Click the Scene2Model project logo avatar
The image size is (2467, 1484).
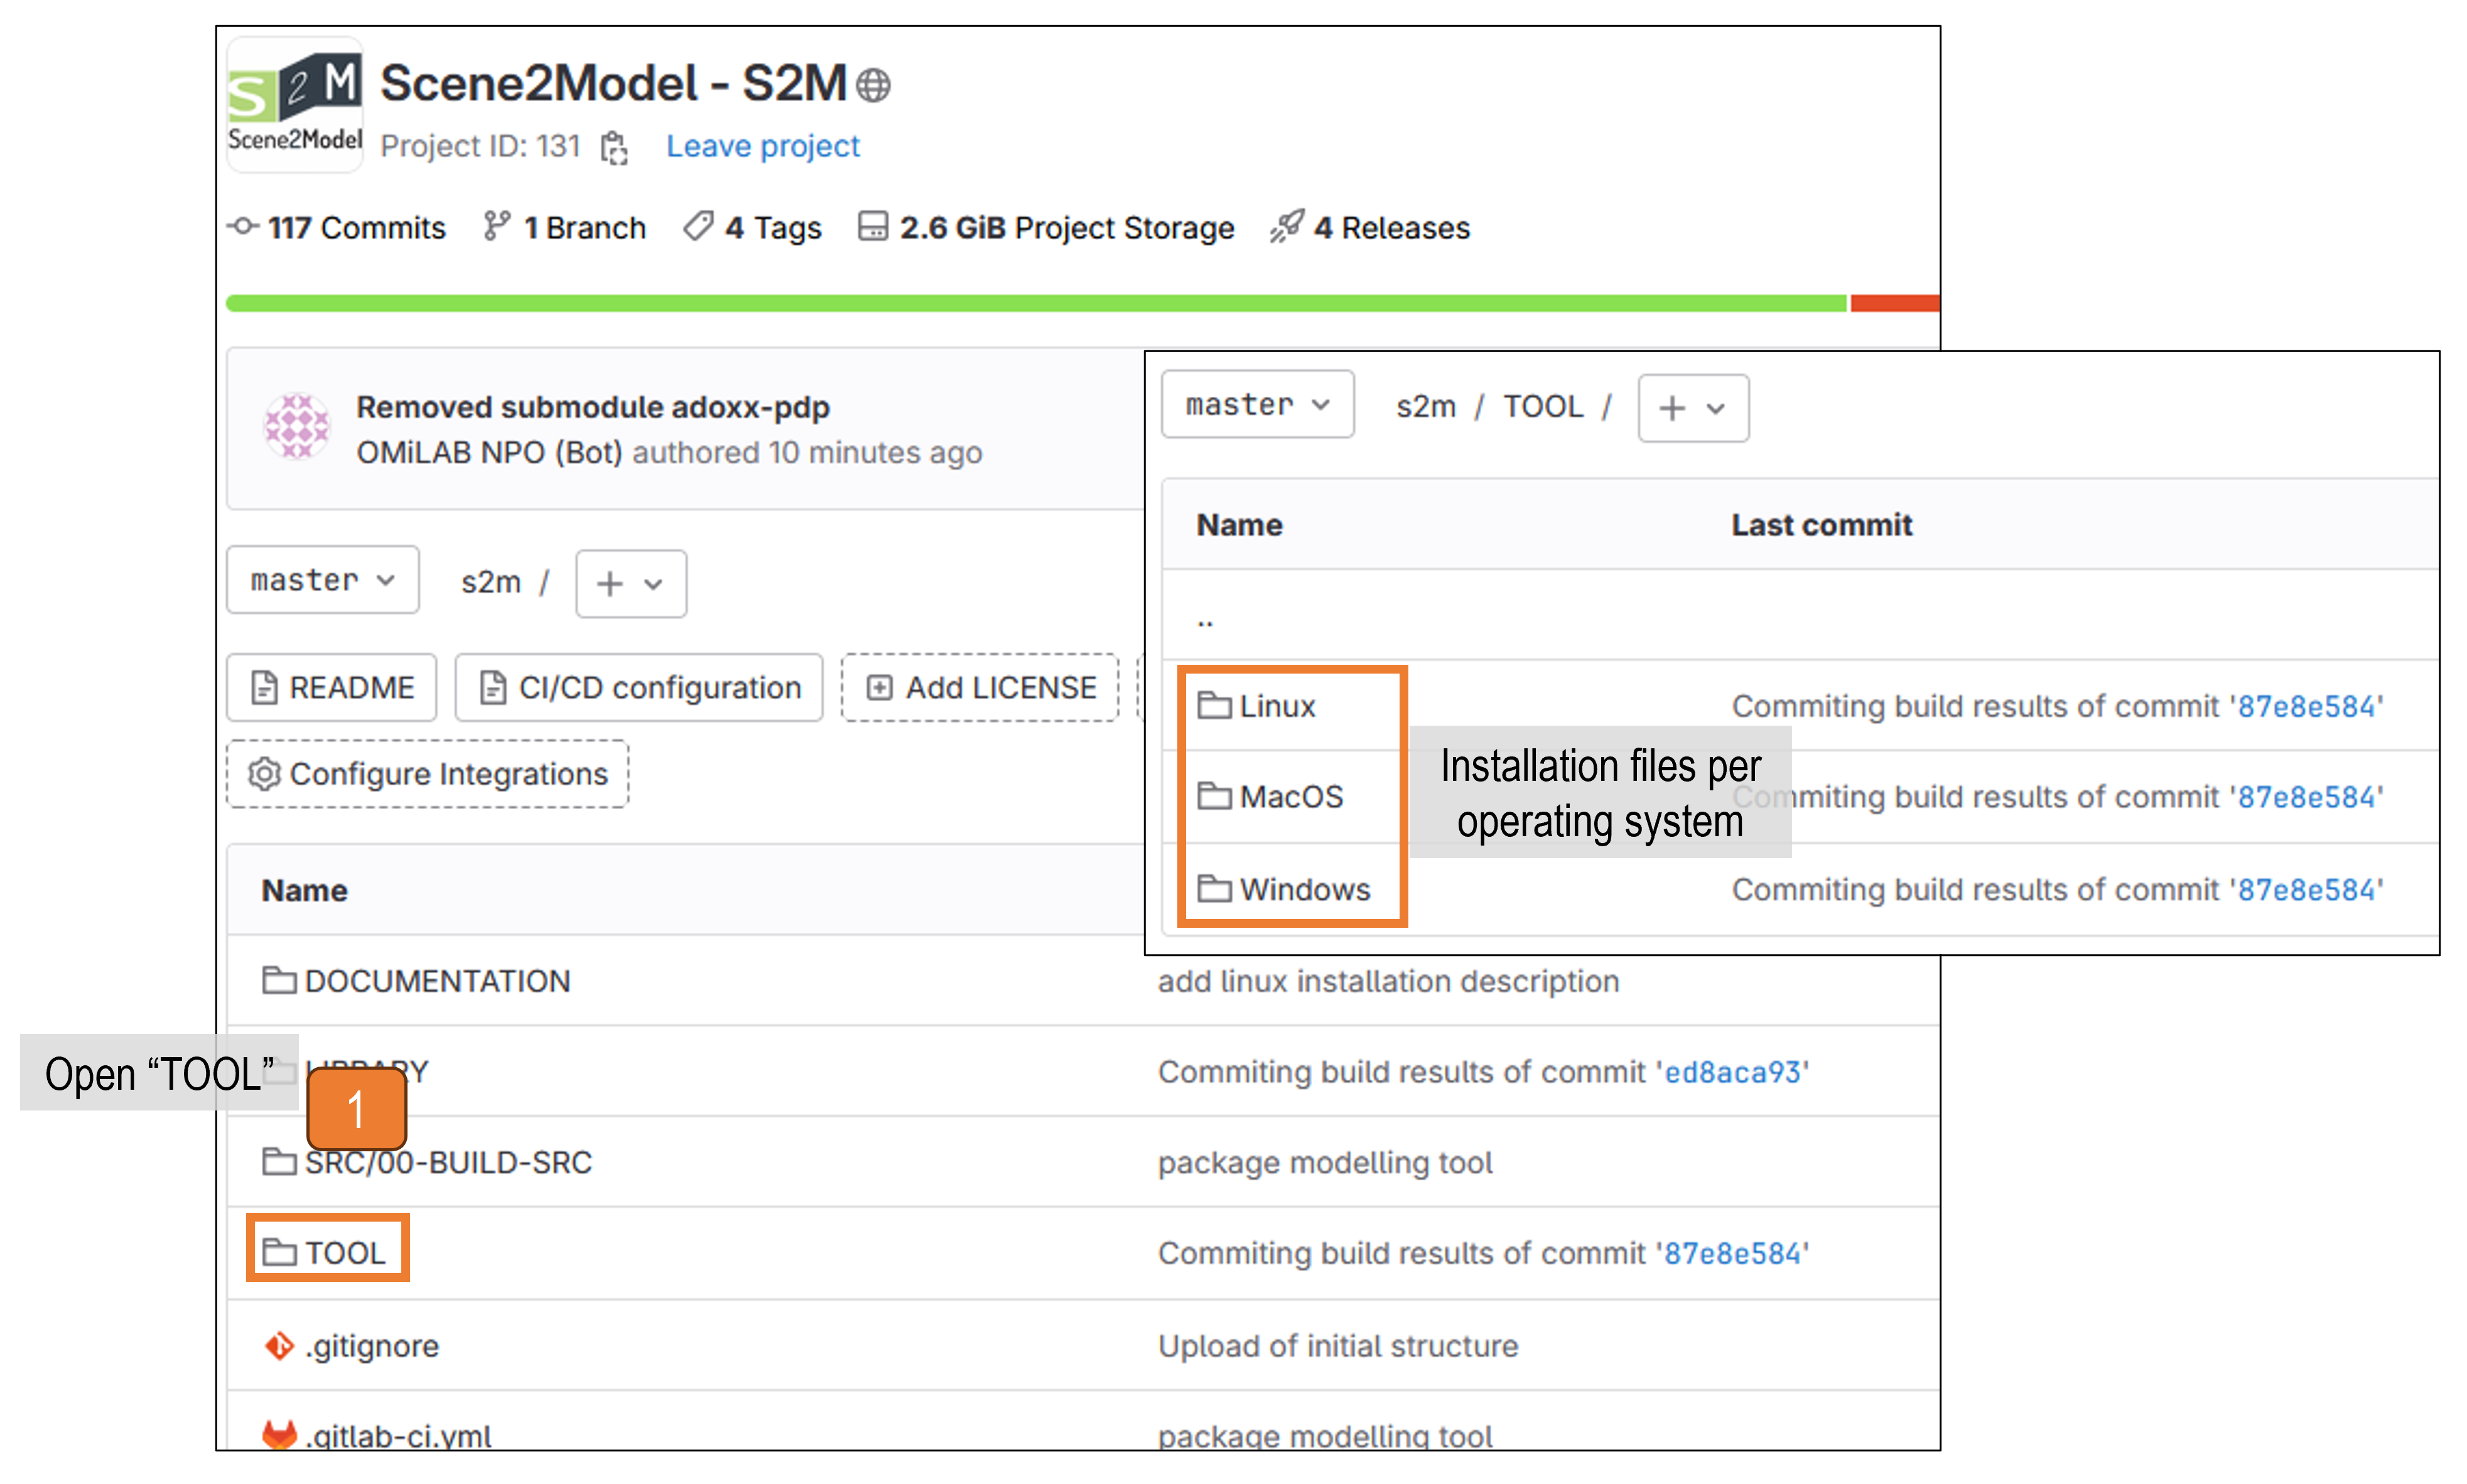294,105
